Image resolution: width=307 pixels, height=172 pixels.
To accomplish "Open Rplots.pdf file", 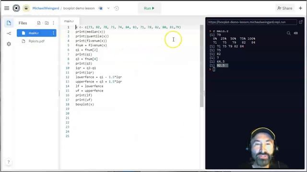I will [36, 41].
